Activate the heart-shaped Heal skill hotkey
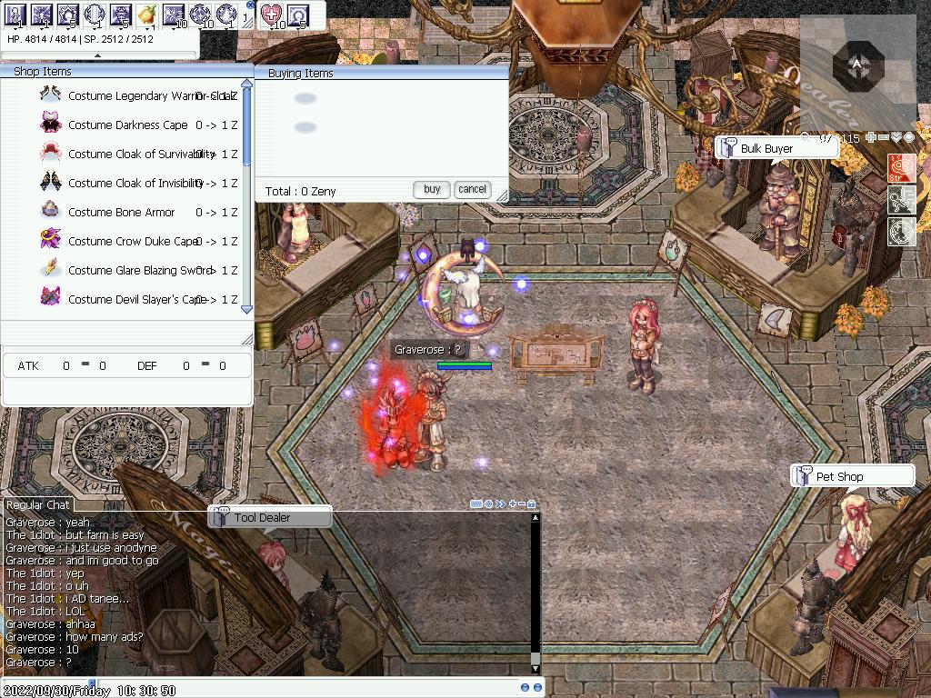 [x=272, y=15]
